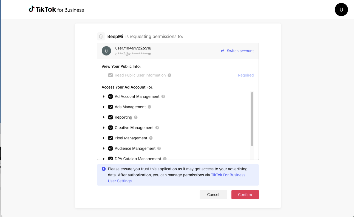Click the Ads Management label
This screenshot has width=354, height=217.
[130, 107]
